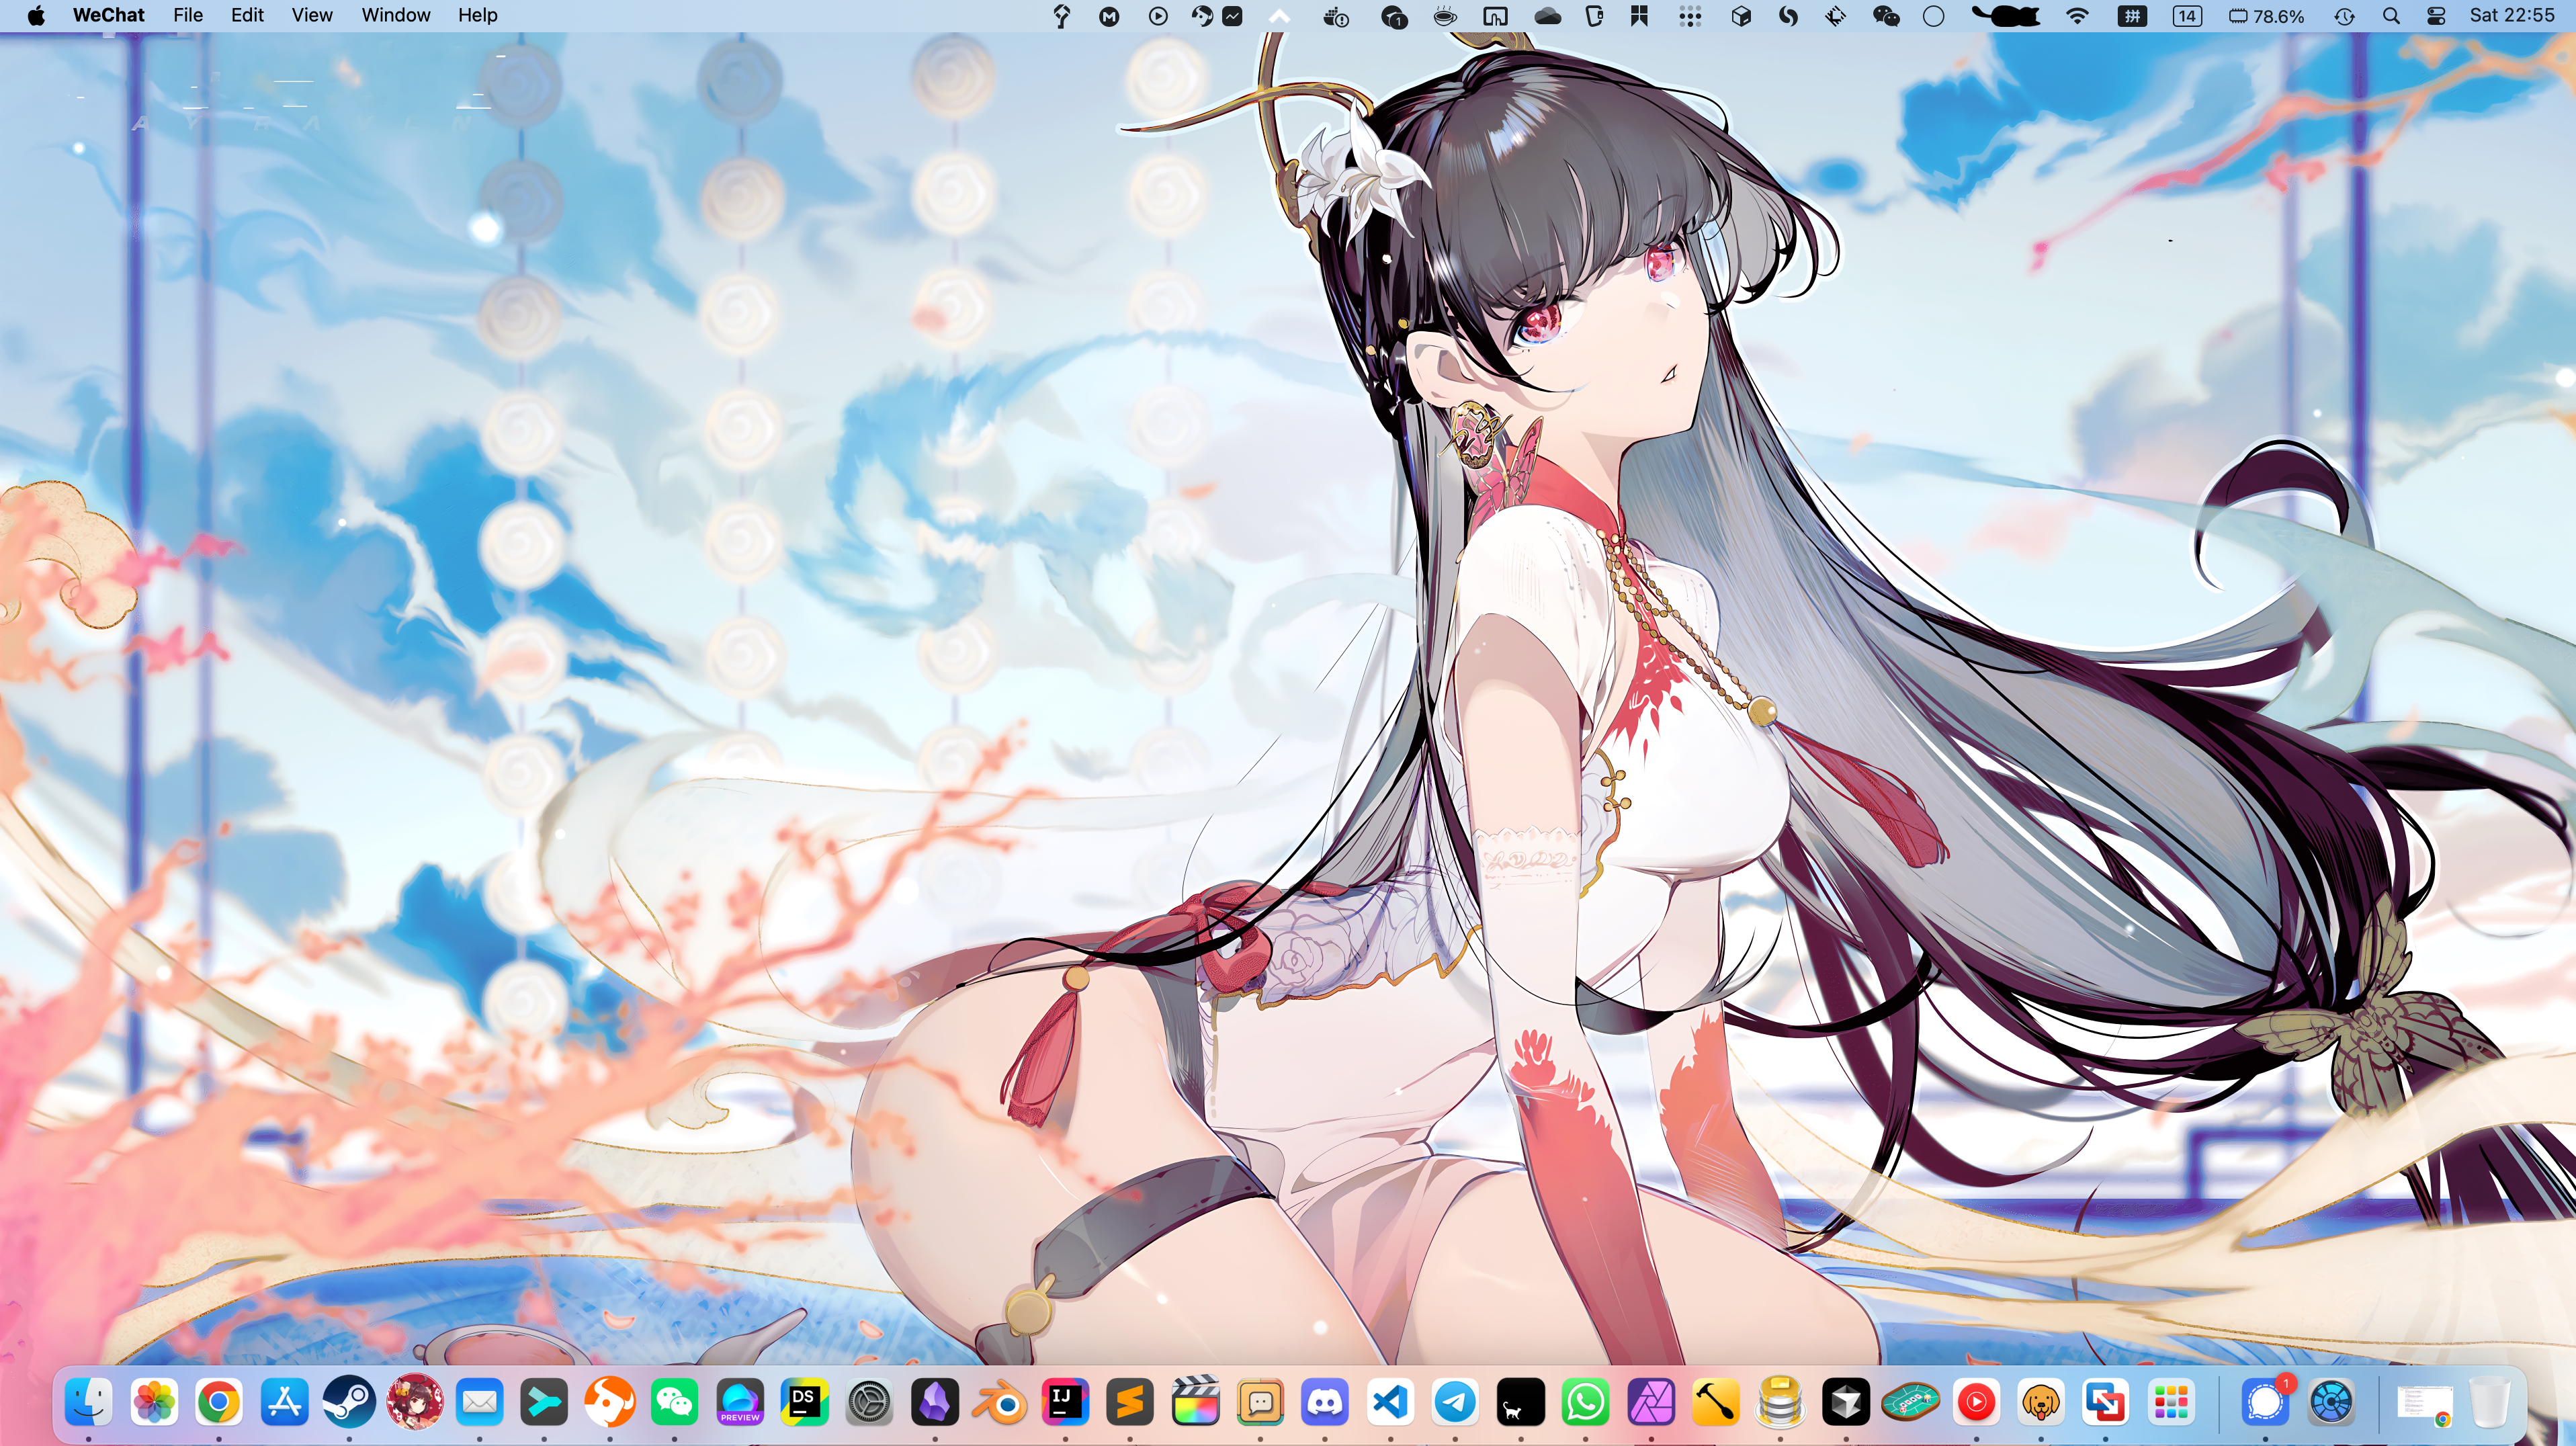Expand the white upward chevron menu icon
Image resolution: width=2576 pixels, height=1446 pixels.
click(x=1280, y=16)
